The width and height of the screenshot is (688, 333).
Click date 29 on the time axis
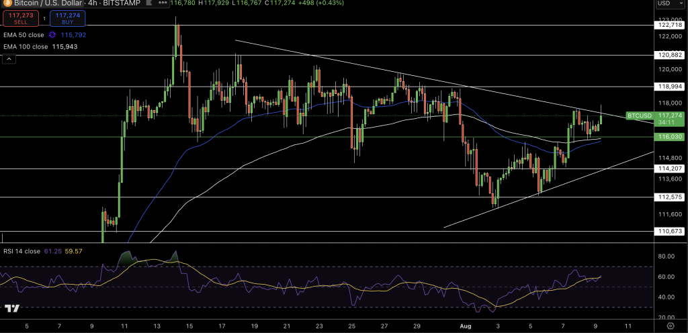(417, 326)
